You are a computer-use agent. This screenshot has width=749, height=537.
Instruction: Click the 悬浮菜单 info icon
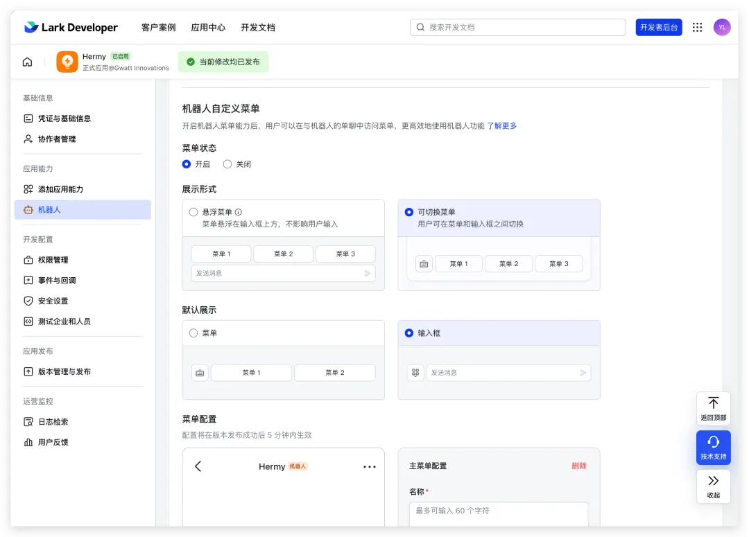pos(239,212)
